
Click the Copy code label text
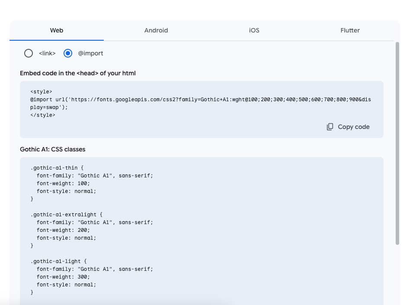(354, 127)
